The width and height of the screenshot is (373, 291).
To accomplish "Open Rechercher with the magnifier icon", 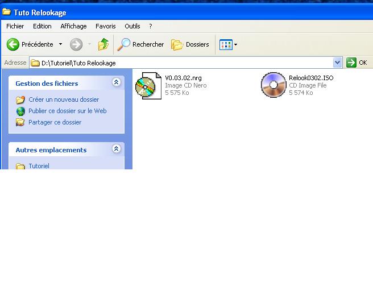I will [x=124, y=44].
